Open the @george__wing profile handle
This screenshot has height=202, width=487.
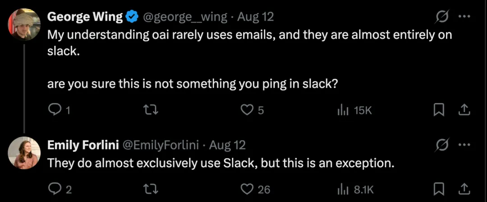point(185,17)
